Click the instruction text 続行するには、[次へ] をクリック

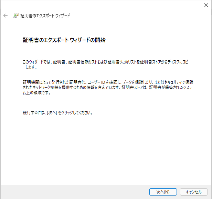click(57, 113)
